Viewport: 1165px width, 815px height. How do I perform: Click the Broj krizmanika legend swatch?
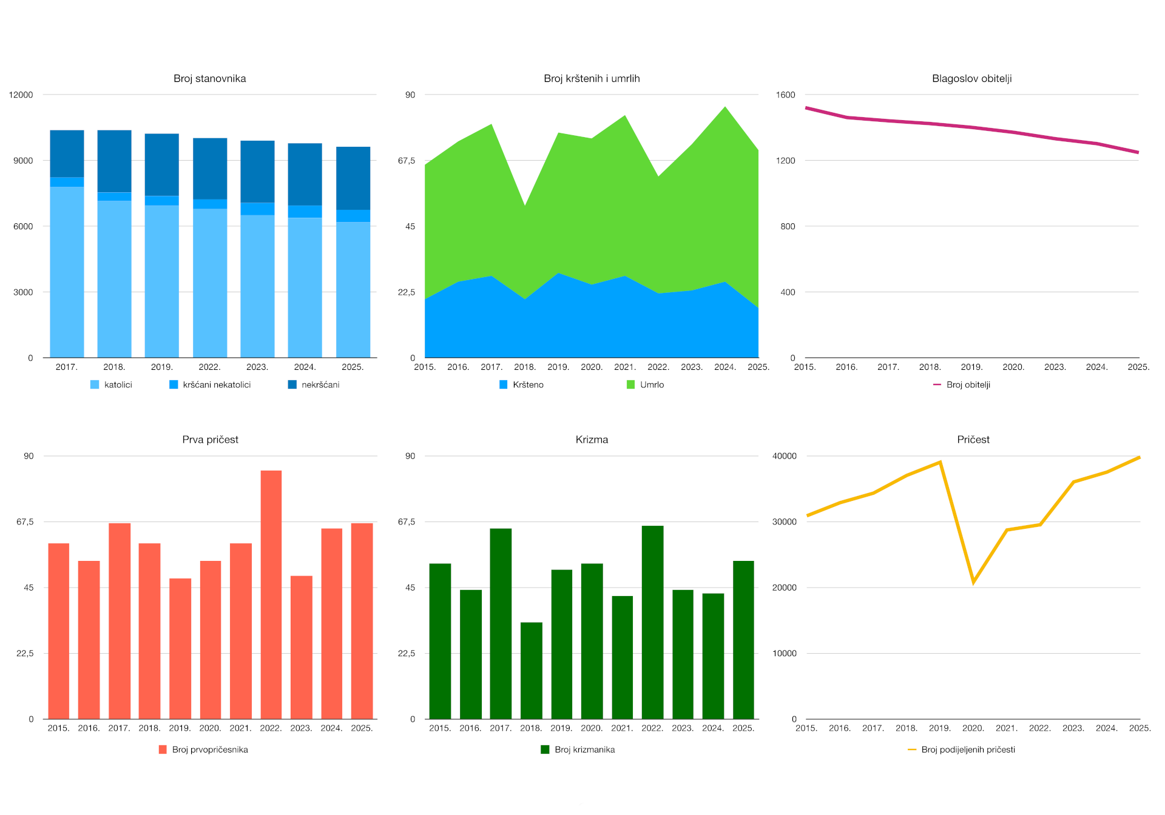tap(545, 750)
